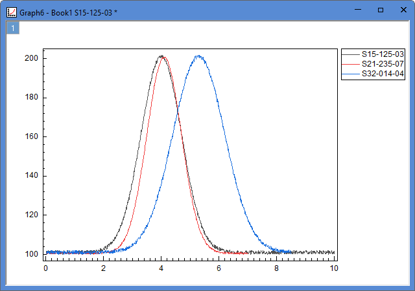415x291 pixels.
Task: Click the X-axis label 2
Action: pyautogui.click(x=103, y=268)
